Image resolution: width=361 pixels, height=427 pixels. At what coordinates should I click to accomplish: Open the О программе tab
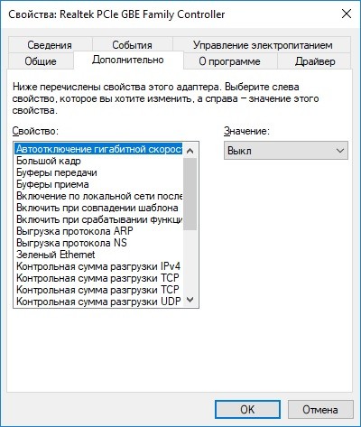[229, 61]
